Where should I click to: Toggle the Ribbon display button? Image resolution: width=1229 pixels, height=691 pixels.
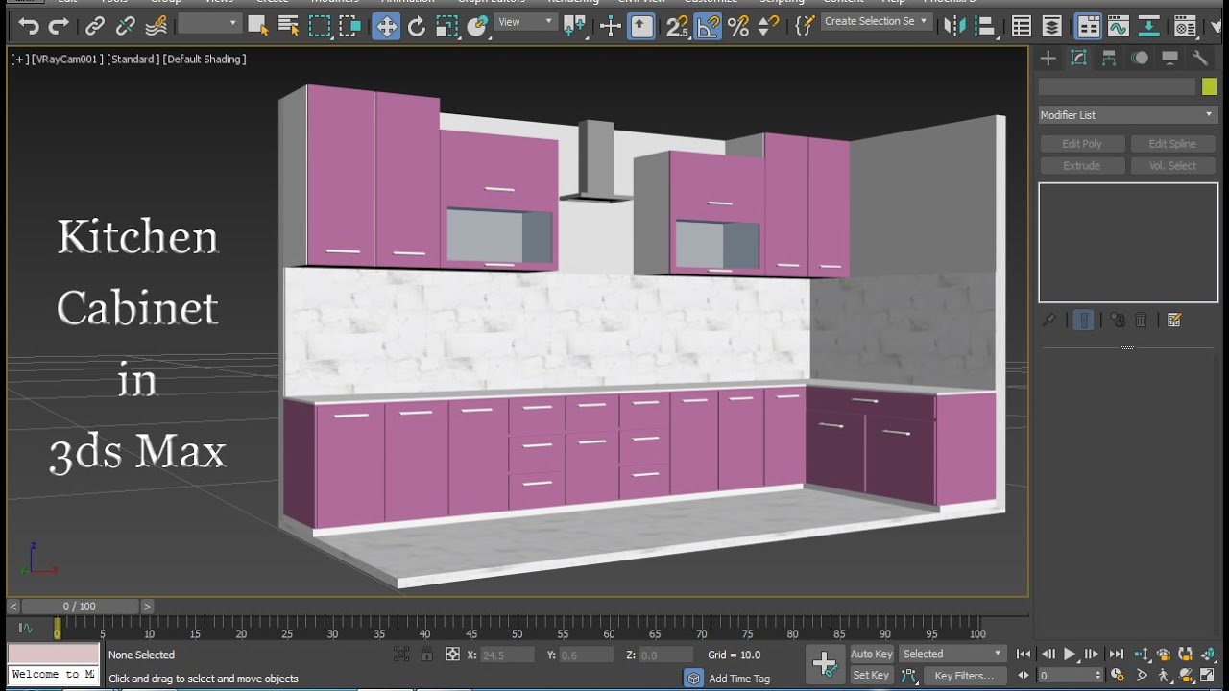point(1088,26)
